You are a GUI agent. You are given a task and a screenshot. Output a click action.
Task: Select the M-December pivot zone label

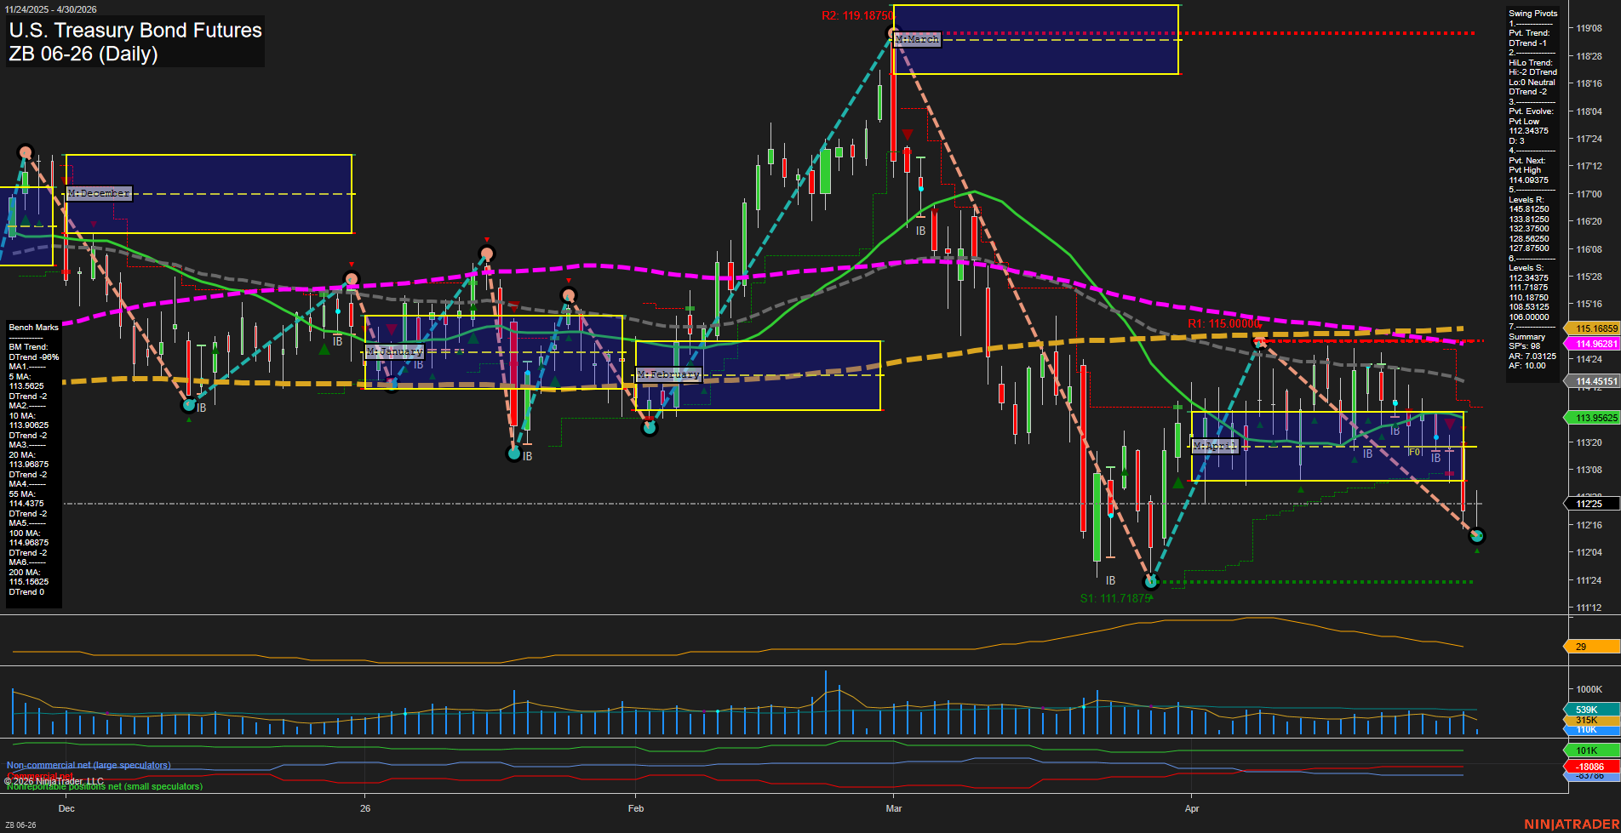click(100, 193)
